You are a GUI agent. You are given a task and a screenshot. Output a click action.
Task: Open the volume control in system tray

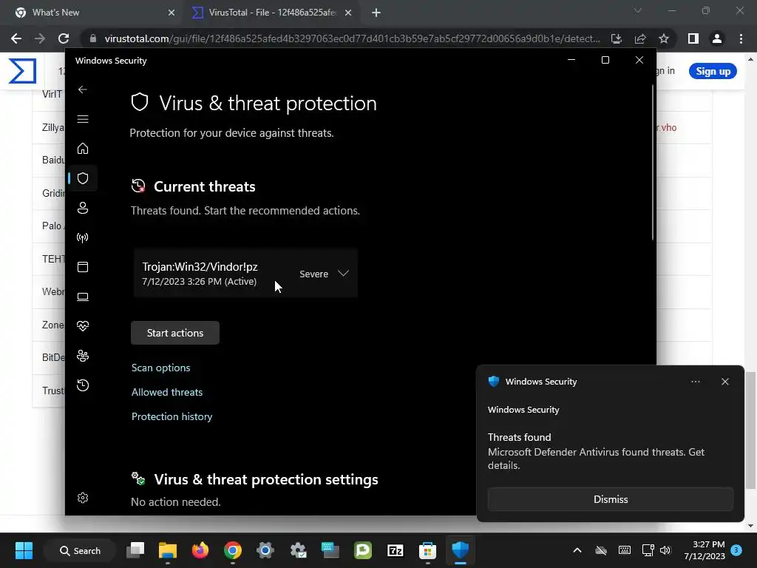coord(665,550)
